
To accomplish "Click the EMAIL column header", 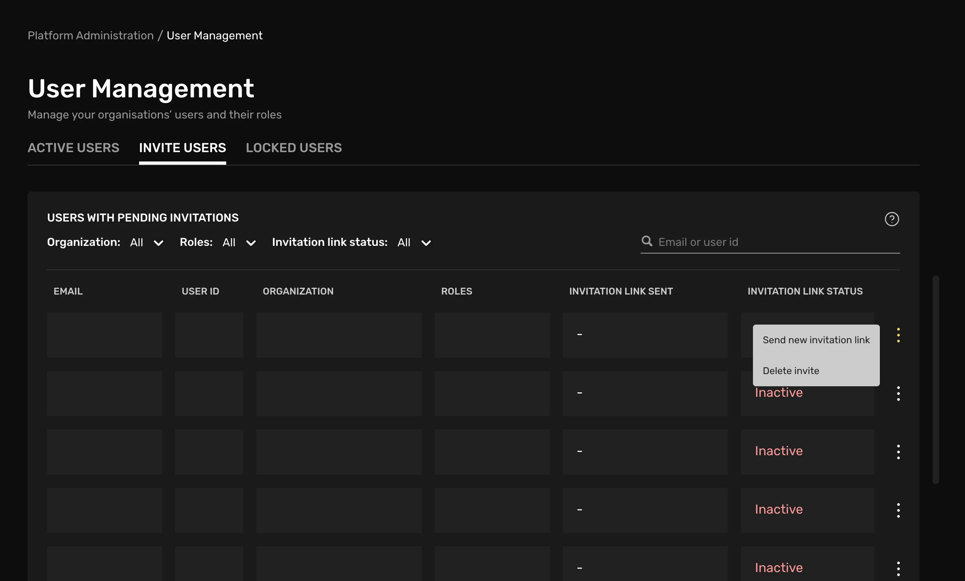I will click(68, 291).
